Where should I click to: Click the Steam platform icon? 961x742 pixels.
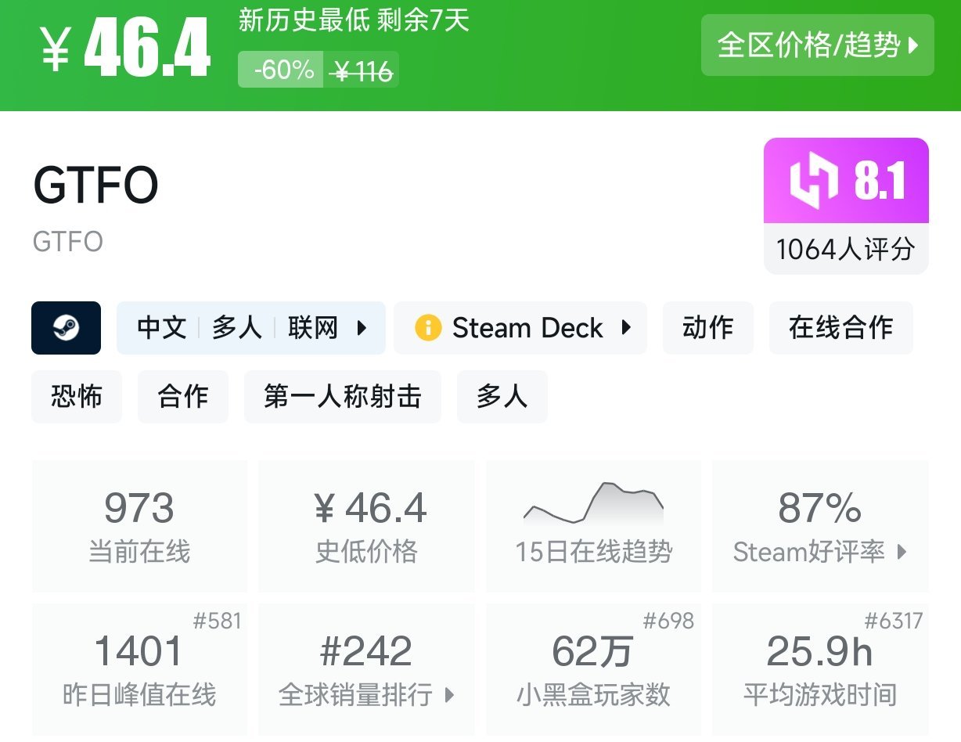pyautogui.click(x=67, y=328)
